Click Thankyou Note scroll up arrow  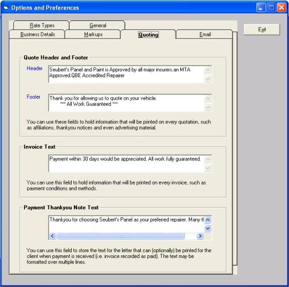208,220
